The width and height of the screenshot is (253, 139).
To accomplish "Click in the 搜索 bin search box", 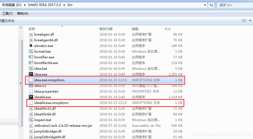I will [x=235, y=5].
